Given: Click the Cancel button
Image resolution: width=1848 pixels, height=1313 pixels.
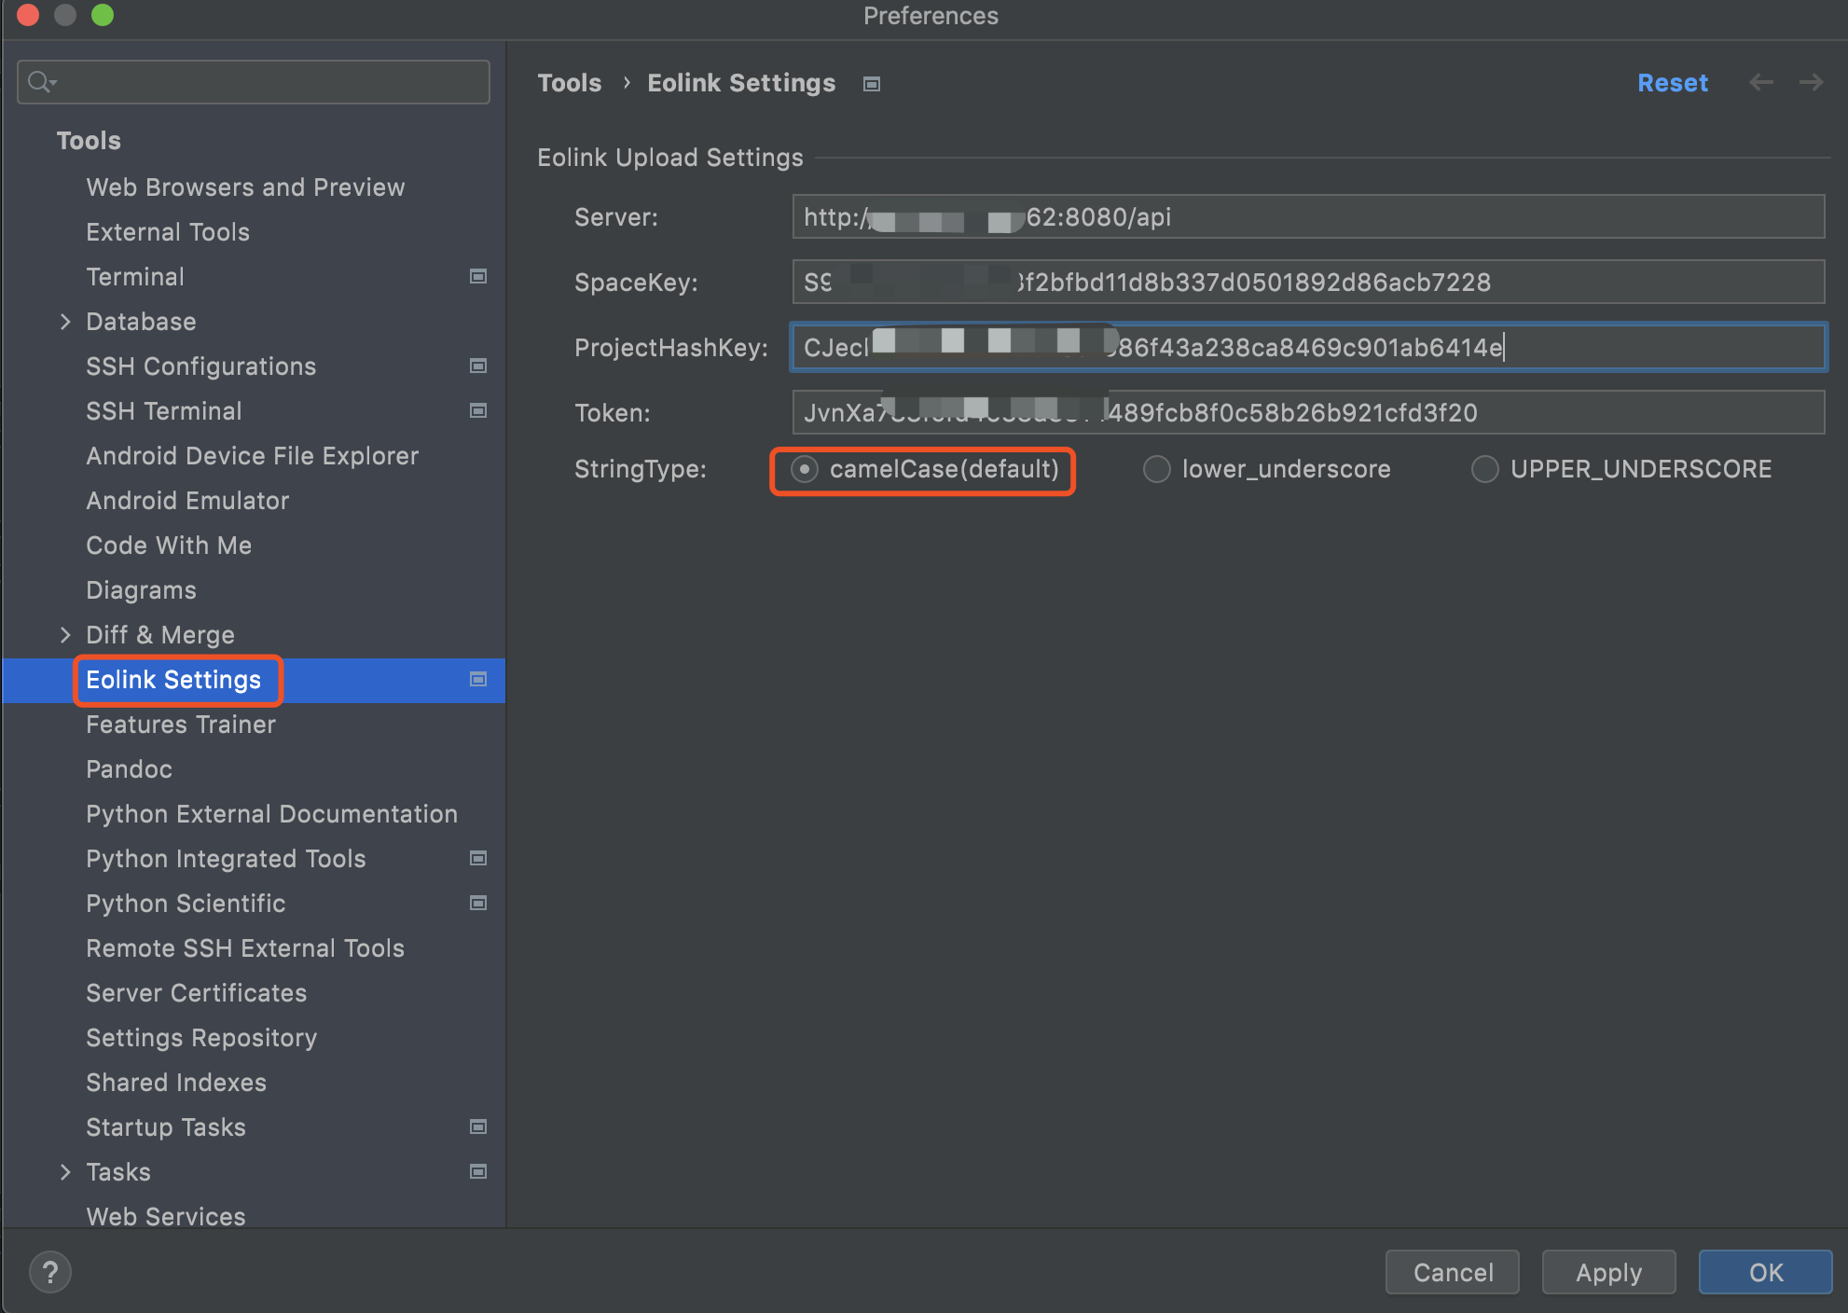Looking at the screenshot, I should (1453, 1272).
